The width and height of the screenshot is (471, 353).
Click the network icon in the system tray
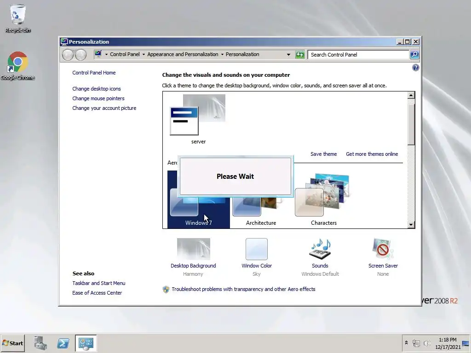[x=416, y=343]
